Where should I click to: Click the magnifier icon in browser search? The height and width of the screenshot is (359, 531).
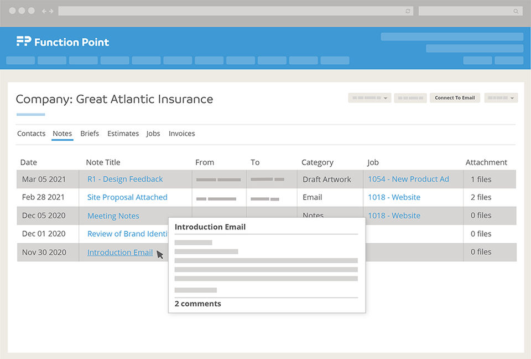[516, 11]
